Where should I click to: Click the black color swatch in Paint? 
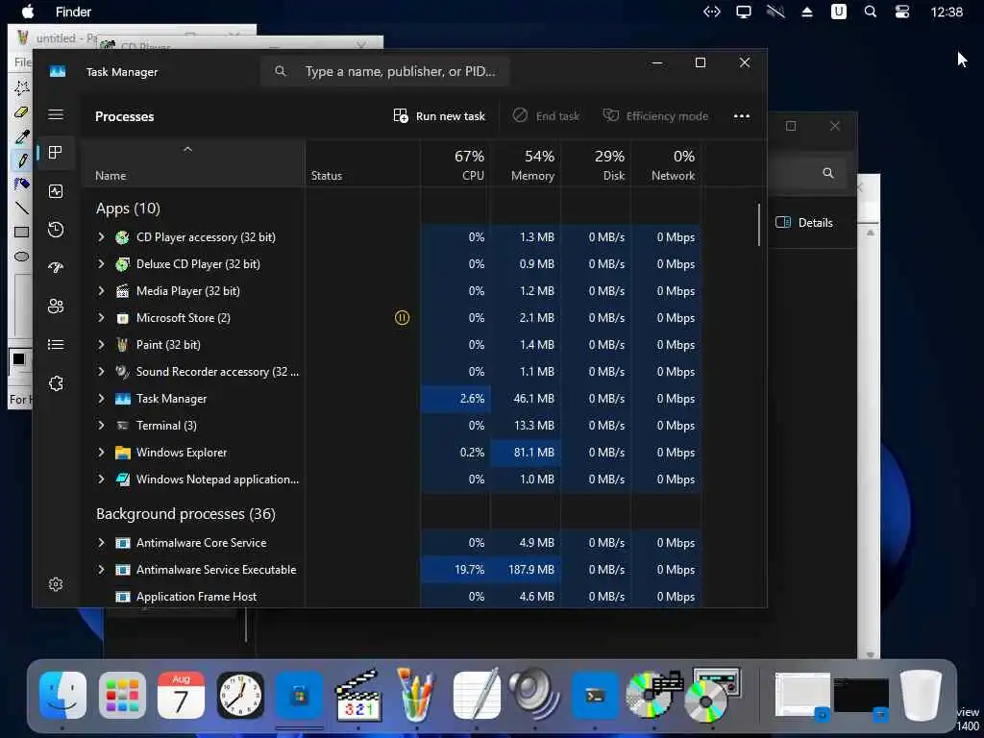18,359
